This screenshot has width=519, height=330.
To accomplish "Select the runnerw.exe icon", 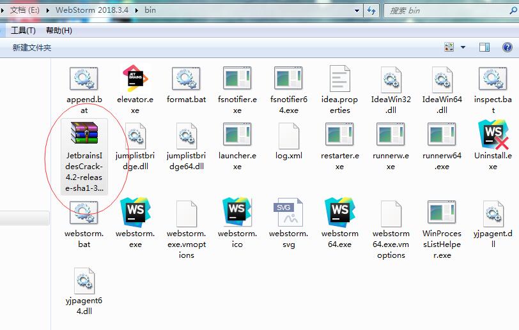I will click(391, 134).
